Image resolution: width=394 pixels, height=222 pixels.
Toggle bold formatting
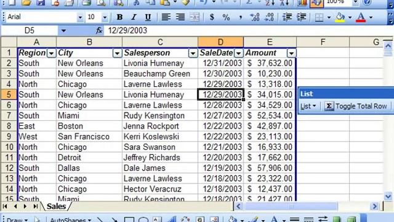tap(119, 17)
